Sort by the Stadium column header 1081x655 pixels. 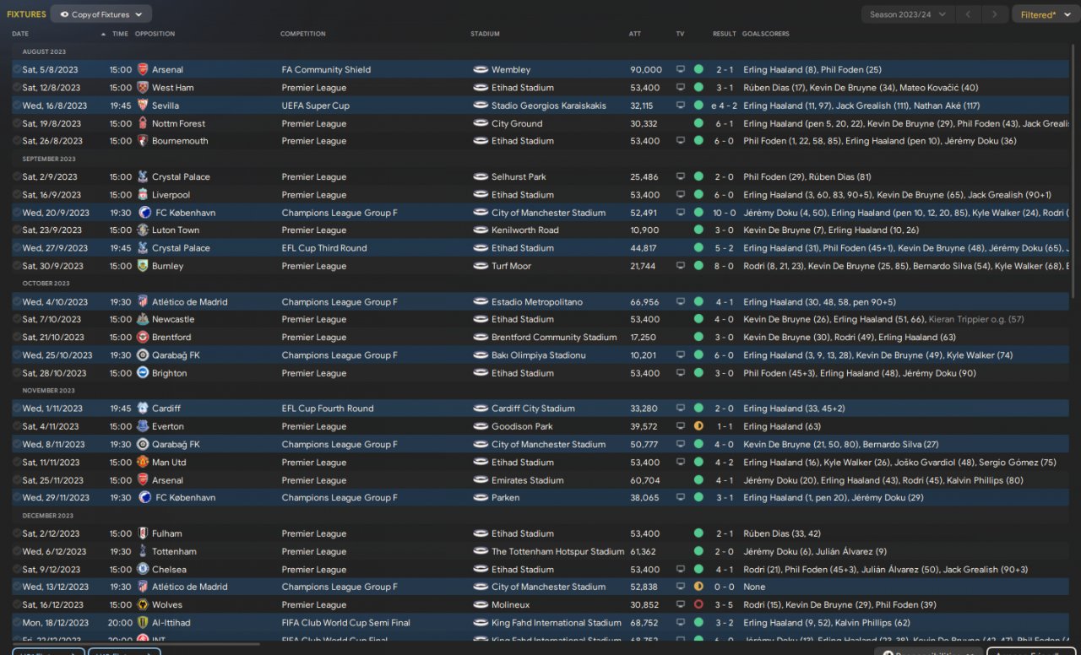486,34
